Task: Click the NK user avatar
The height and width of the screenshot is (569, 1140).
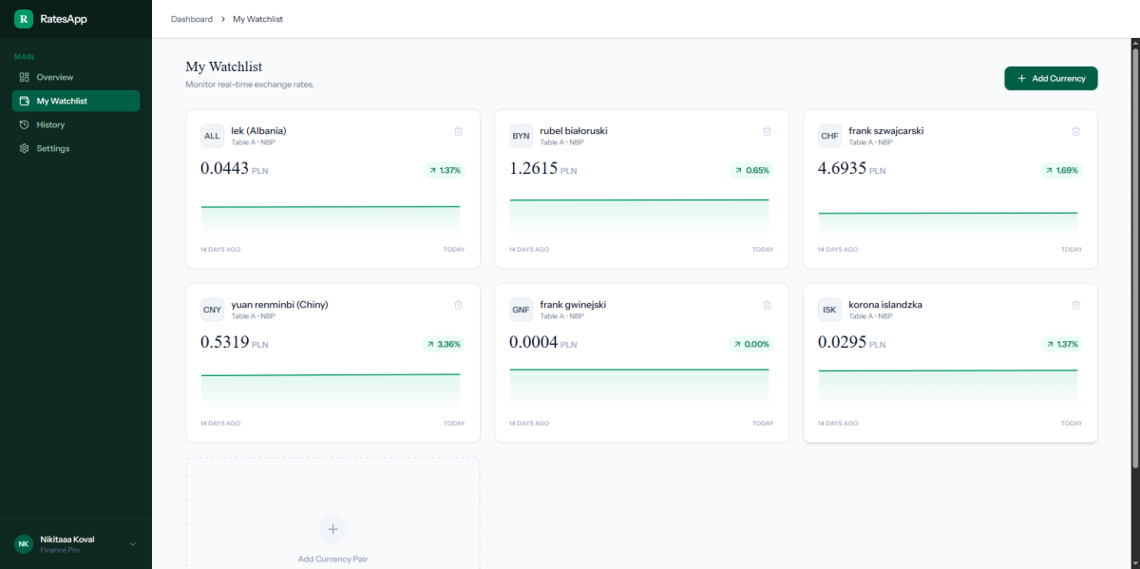Action: [24, 543]
